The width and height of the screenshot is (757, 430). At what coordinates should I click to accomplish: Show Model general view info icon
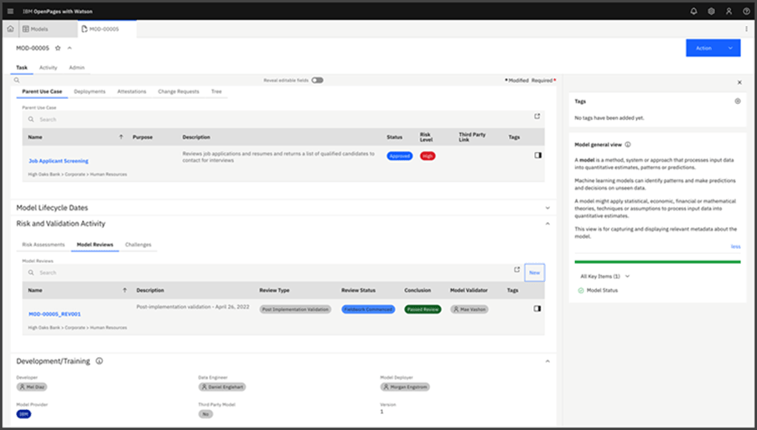coord(628,144)
